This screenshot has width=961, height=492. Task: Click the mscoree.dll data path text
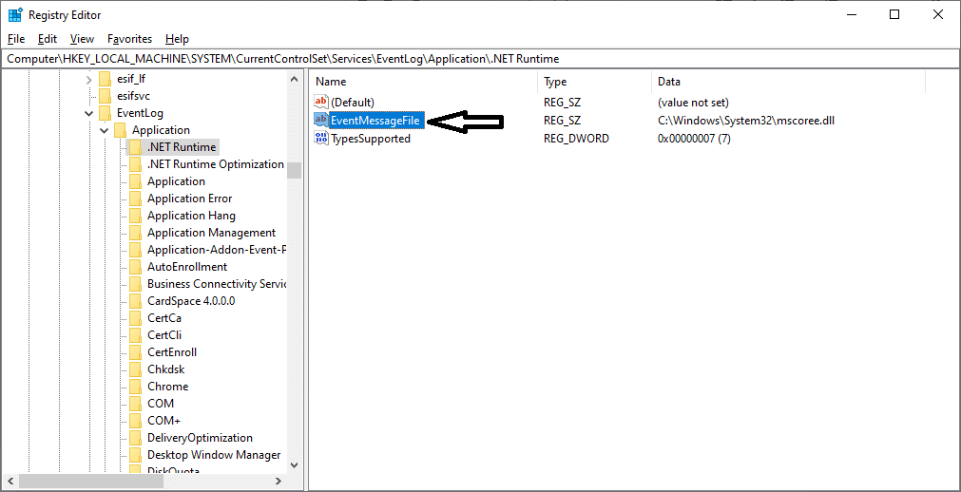click(x=746, y=121)
